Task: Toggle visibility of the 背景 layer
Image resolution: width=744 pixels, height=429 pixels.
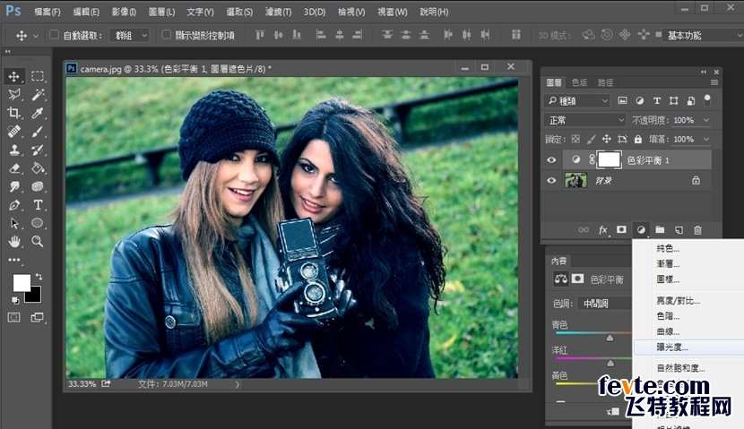Action: click(552, 180)
